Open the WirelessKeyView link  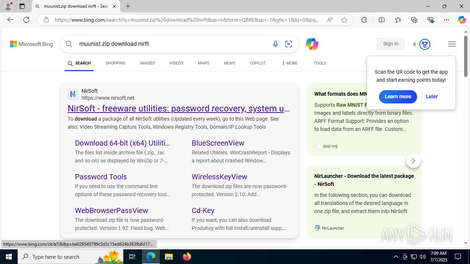219,177
